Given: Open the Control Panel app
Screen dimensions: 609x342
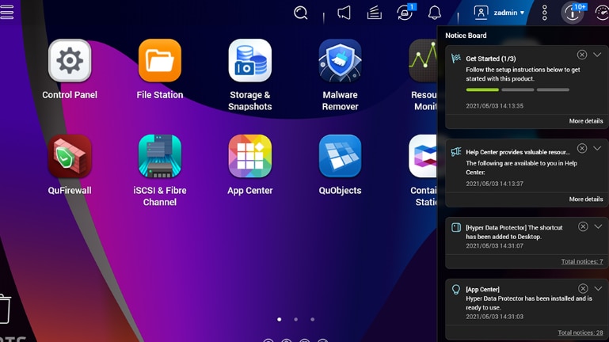Looking at the screenshot, I should coord(70,62).
